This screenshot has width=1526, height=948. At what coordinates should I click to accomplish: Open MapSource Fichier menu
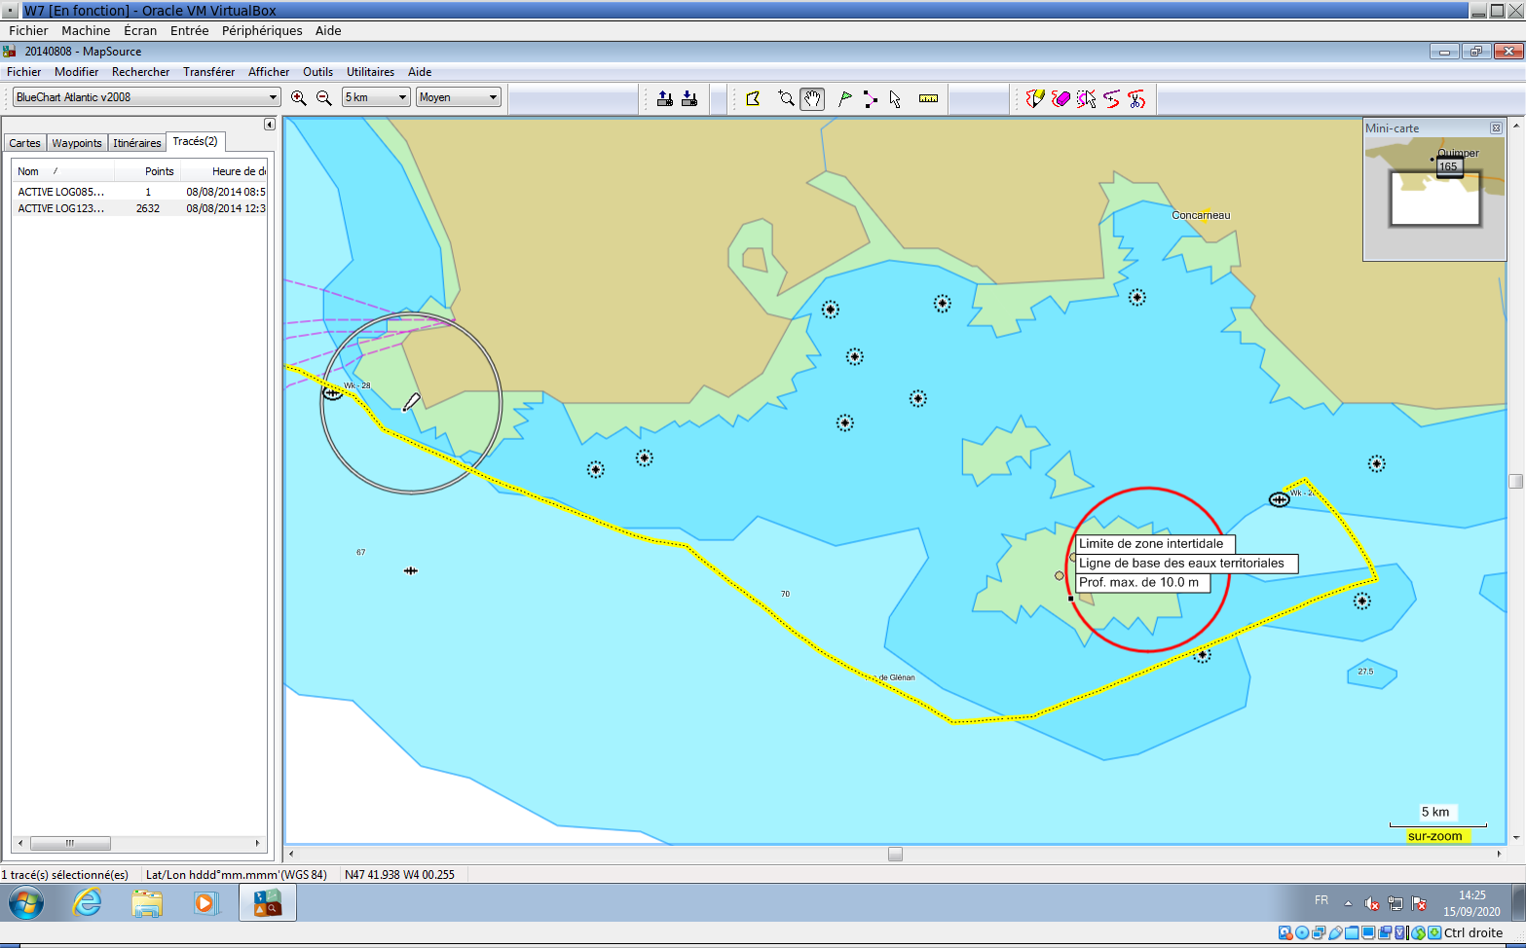tap(24, 72)
